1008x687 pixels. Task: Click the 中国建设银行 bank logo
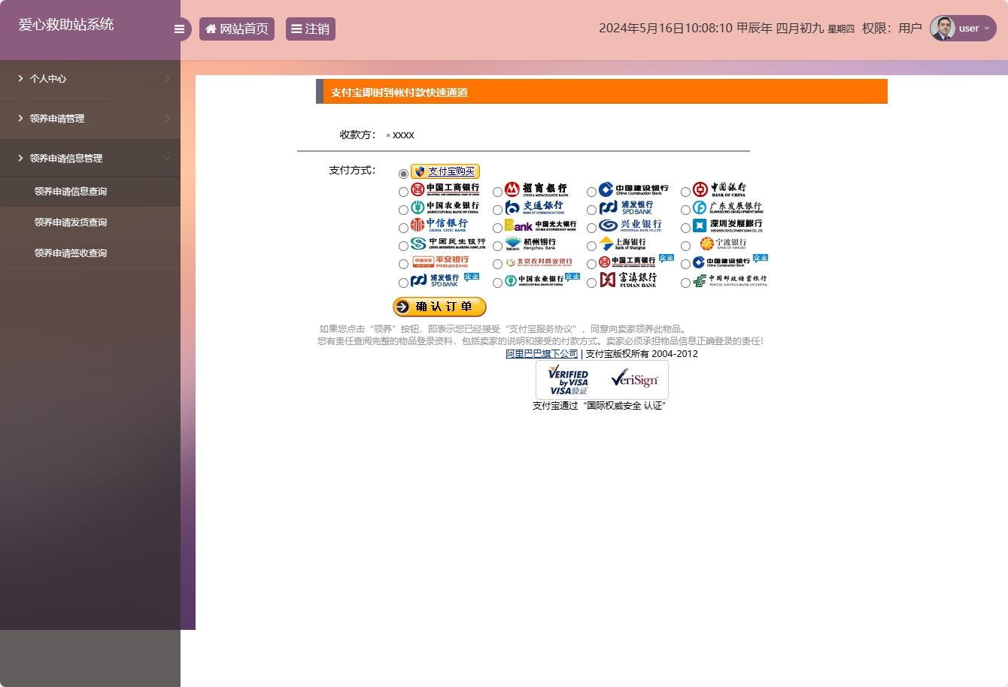click(x=630, y=189)
